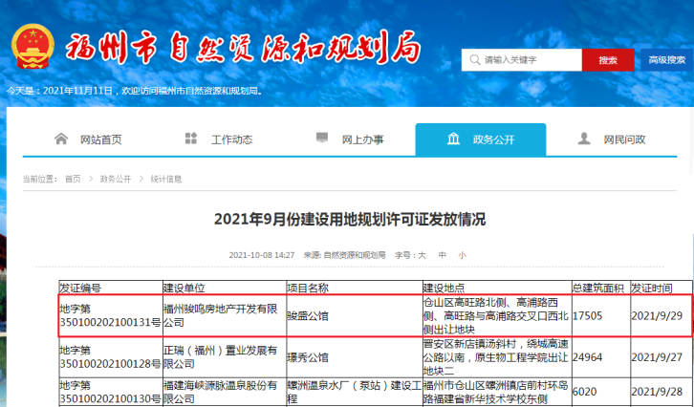Click the search magnifier icon
Image resolution: width=694 pixels, height=407 pixels.
[475, 60]
